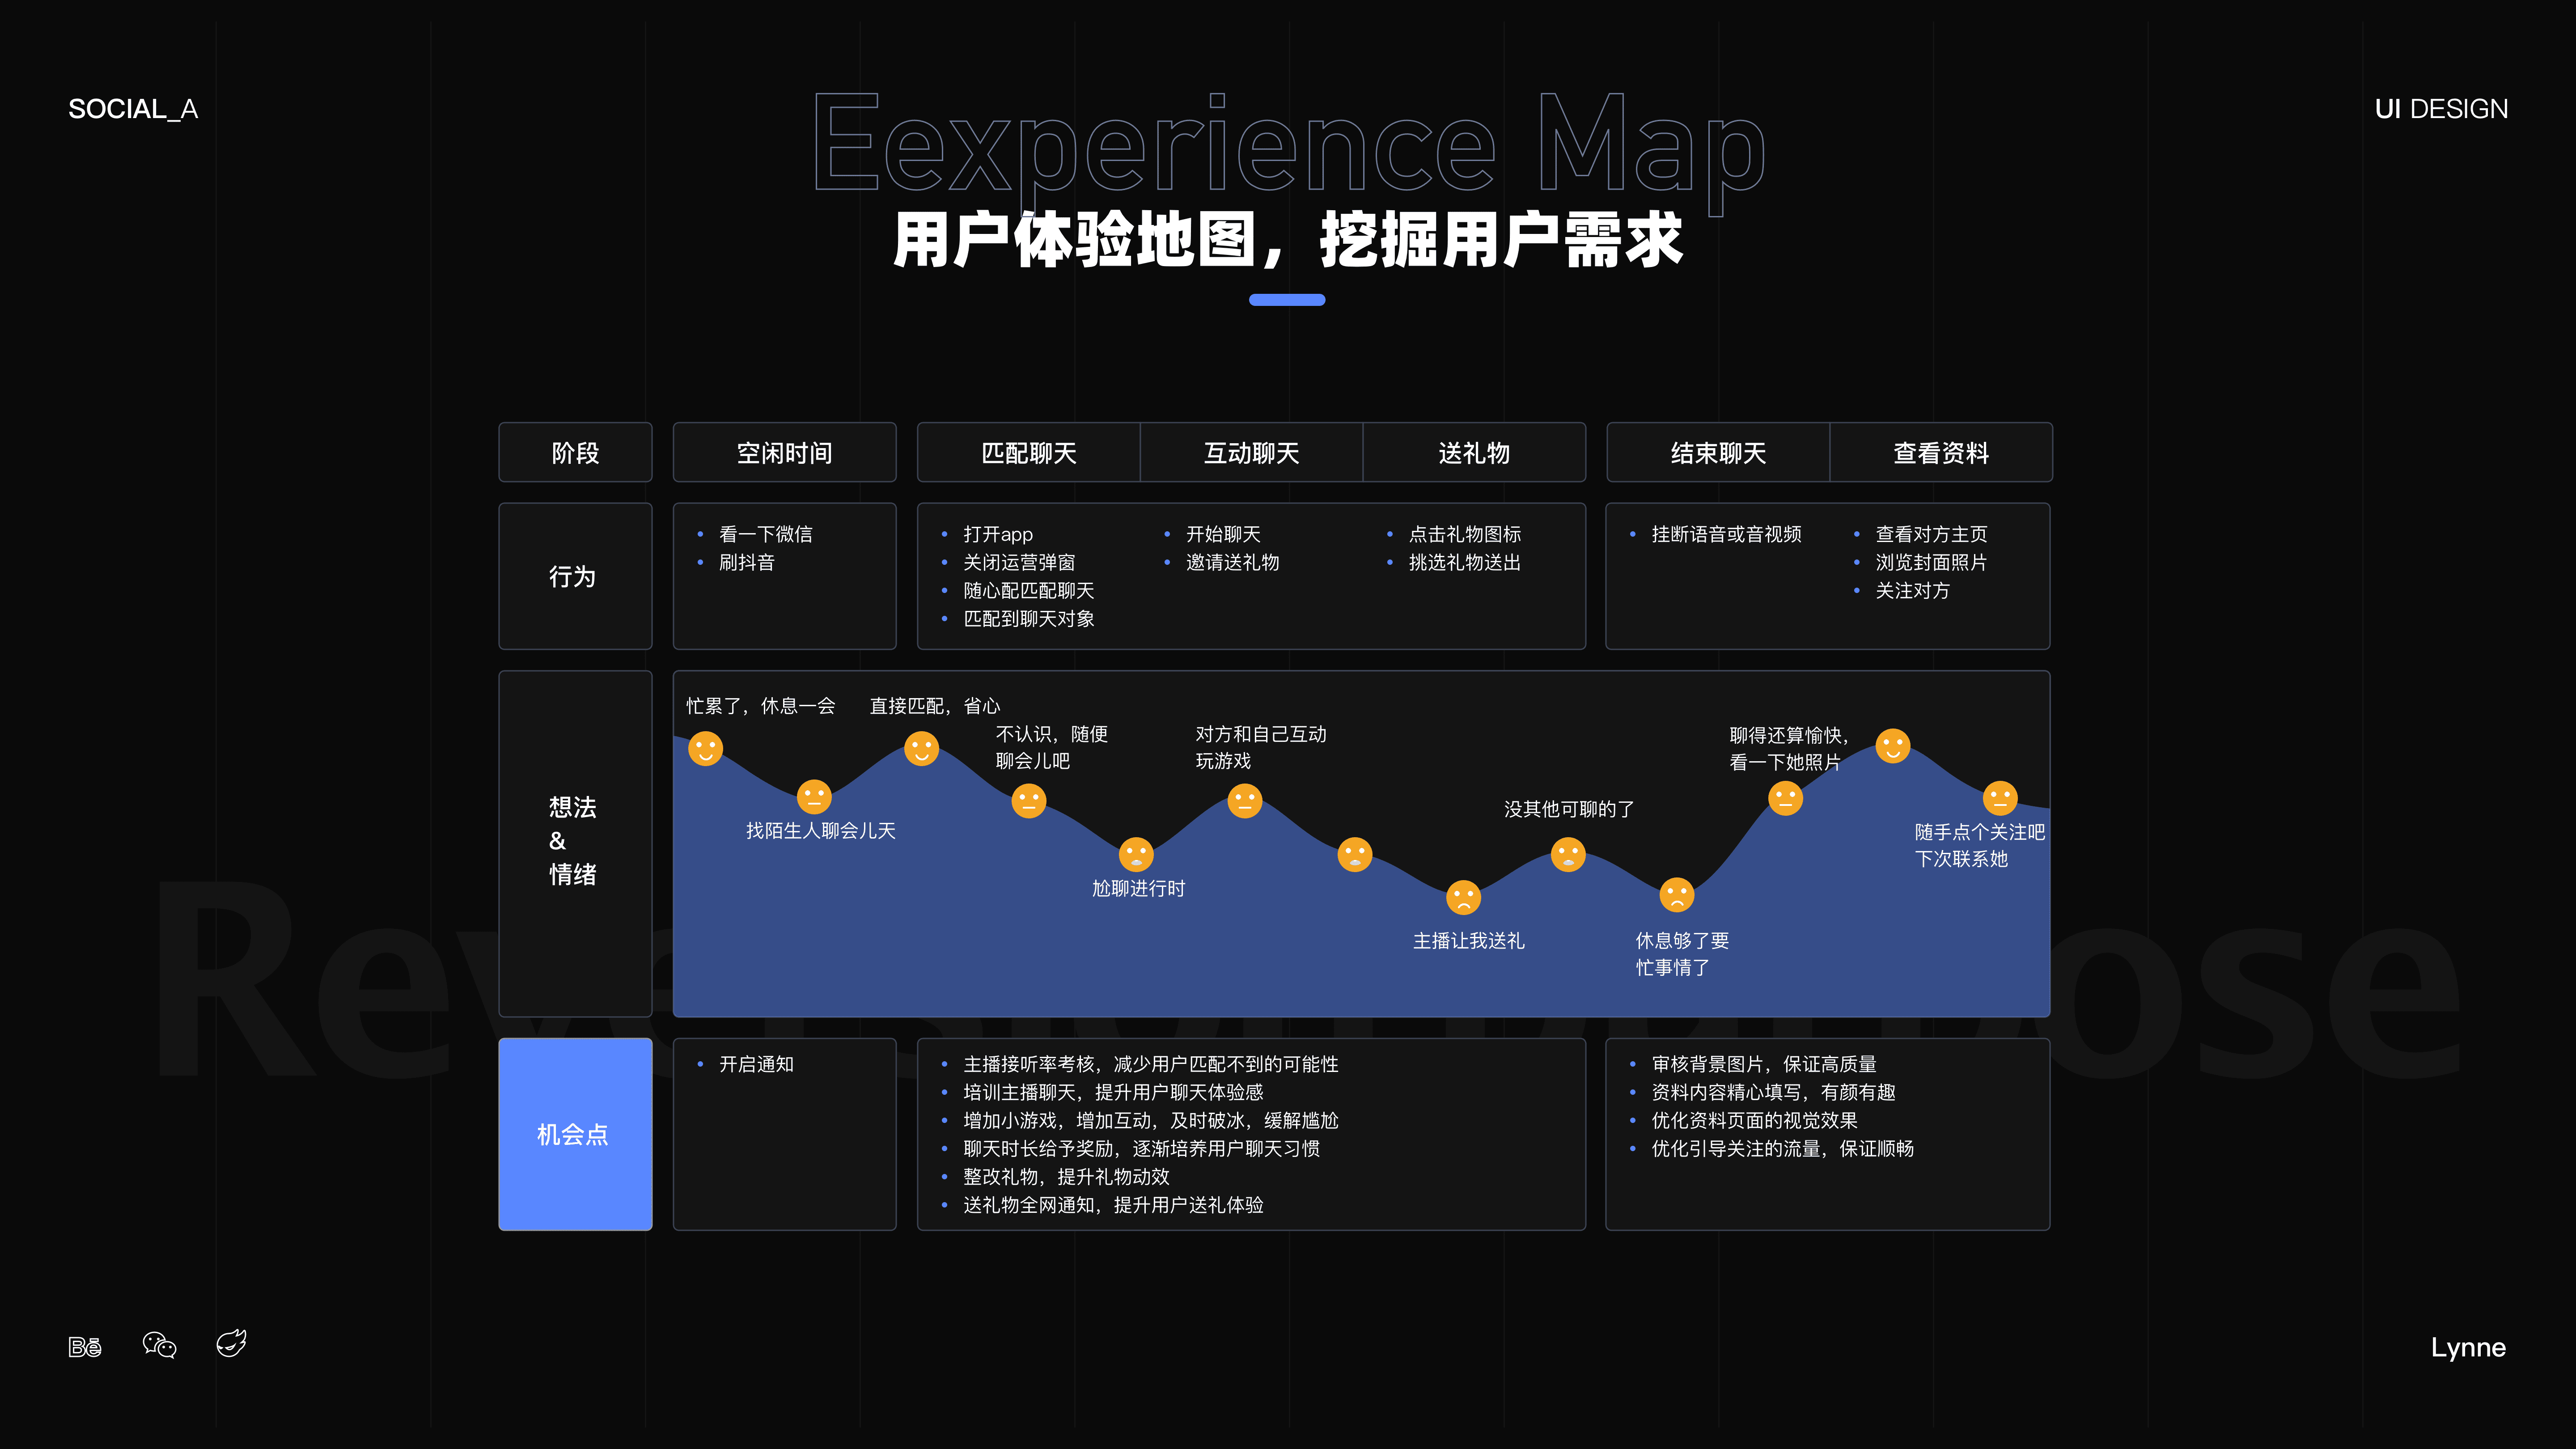Select the 阶段 header cell
Screen dimensions: 2576x1449
tap(575, 452)
